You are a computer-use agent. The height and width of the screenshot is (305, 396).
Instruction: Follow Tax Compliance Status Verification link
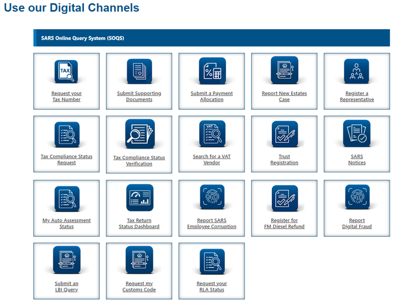139,161
